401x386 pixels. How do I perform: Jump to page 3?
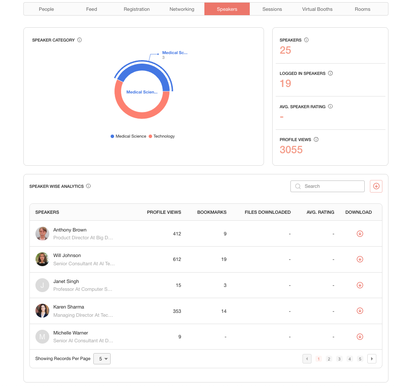339,359
